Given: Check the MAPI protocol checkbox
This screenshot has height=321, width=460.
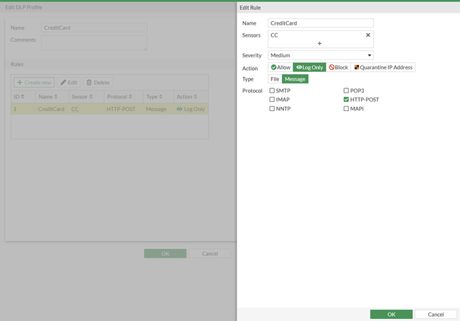Looking at the screenshot, I should [346, 109].
